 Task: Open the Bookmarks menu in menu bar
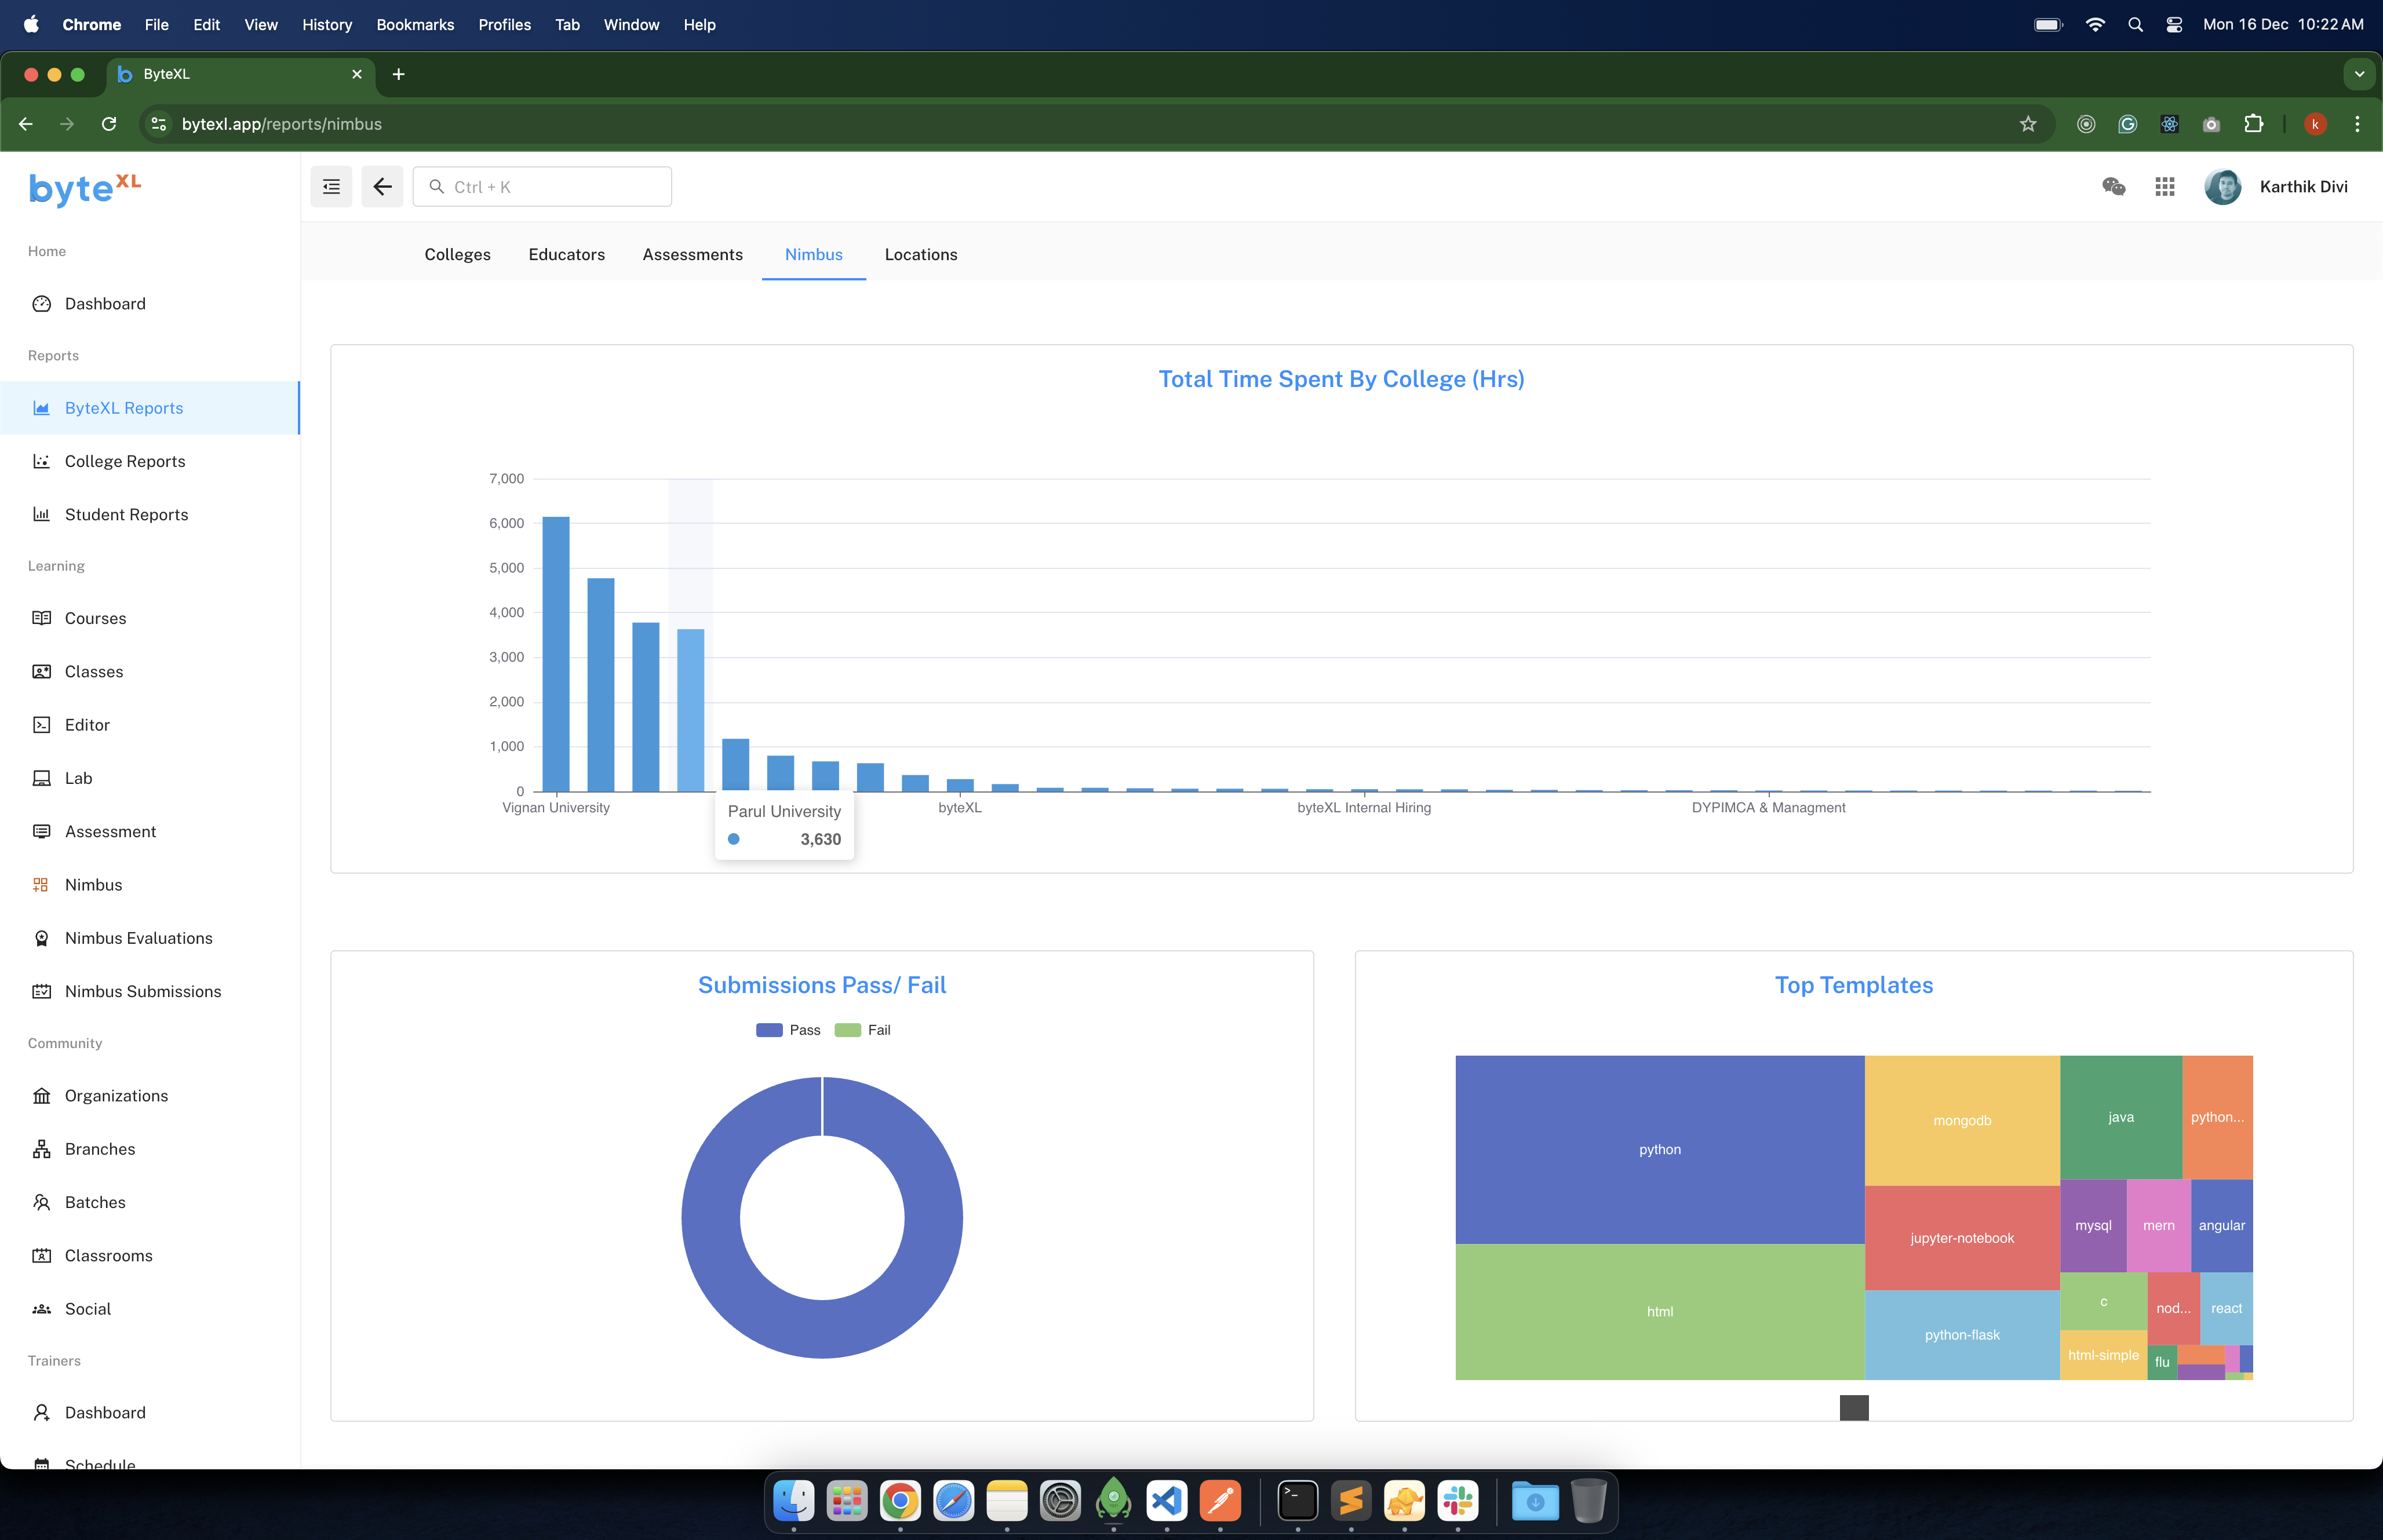point(415,25)
